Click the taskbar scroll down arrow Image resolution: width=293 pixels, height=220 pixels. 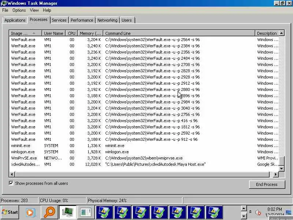[x=244, y=216]
